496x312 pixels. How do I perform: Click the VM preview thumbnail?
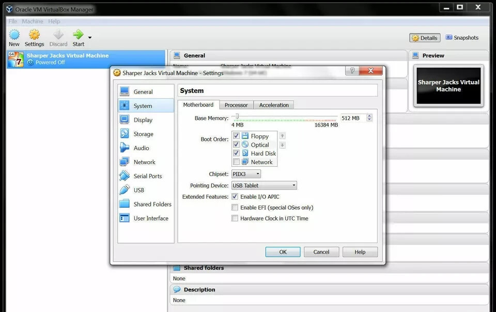tap(448, 86)
